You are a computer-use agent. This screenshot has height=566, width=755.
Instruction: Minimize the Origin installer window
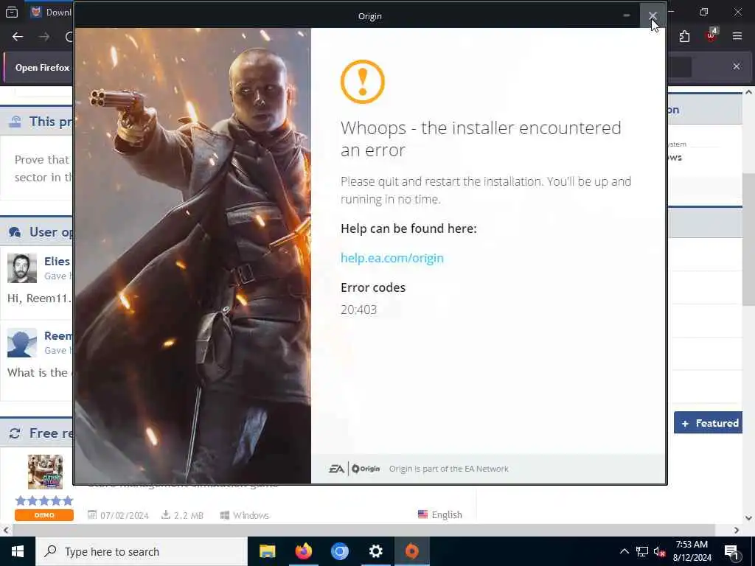(x=627, y=16)
